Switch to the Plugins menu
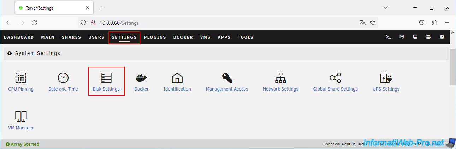This screenshot has width=456, height=149. click(x=155, y=37)
